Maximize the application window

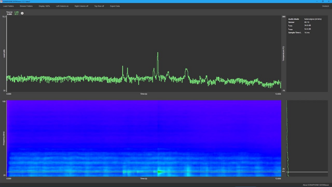click(x=322, y=1)
